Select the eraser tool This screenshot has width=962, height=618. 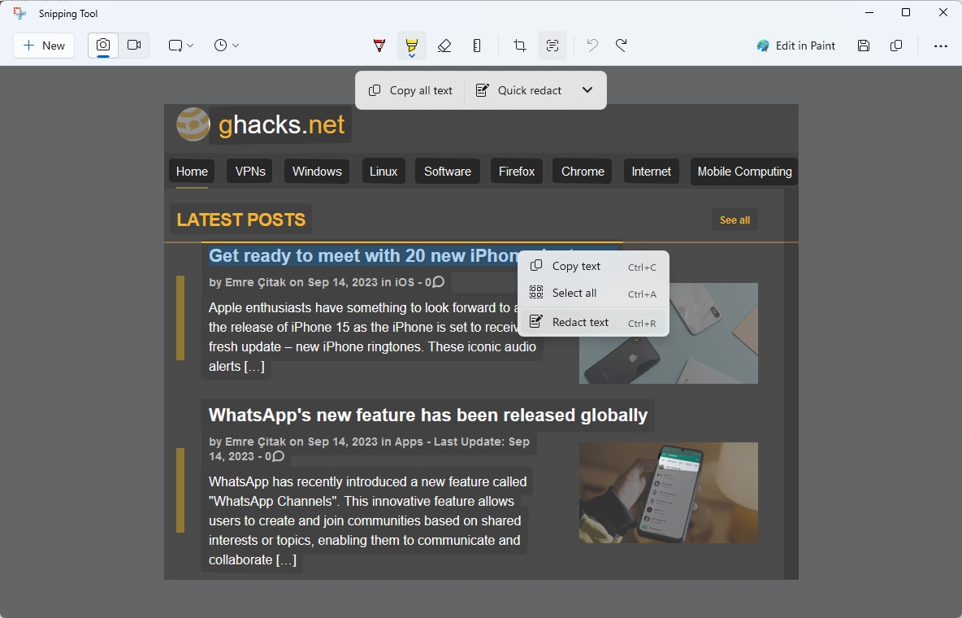(444, 46)
